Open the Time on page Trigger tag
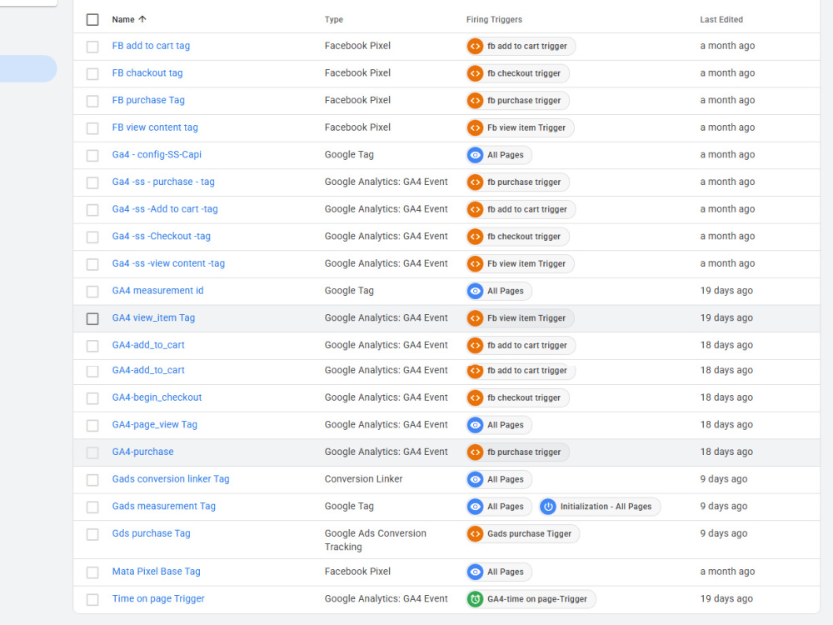The width and height of the screenshot is (833, 625). 157,598
